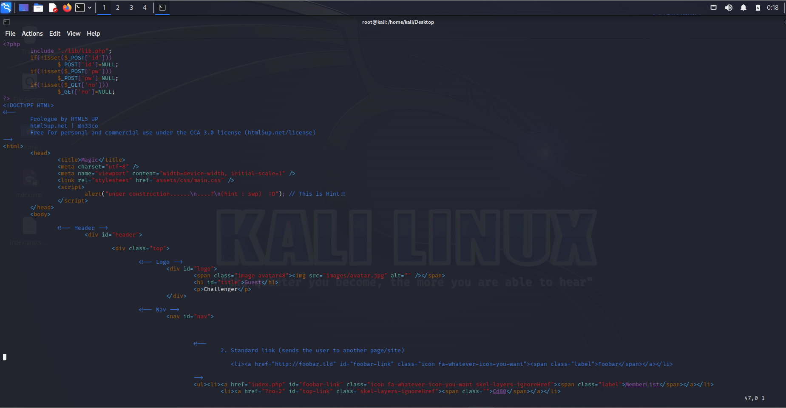Launch the terminal emulator panel icon
The image size is (786, 408).
pyautogui.click(x=80, y=8)
